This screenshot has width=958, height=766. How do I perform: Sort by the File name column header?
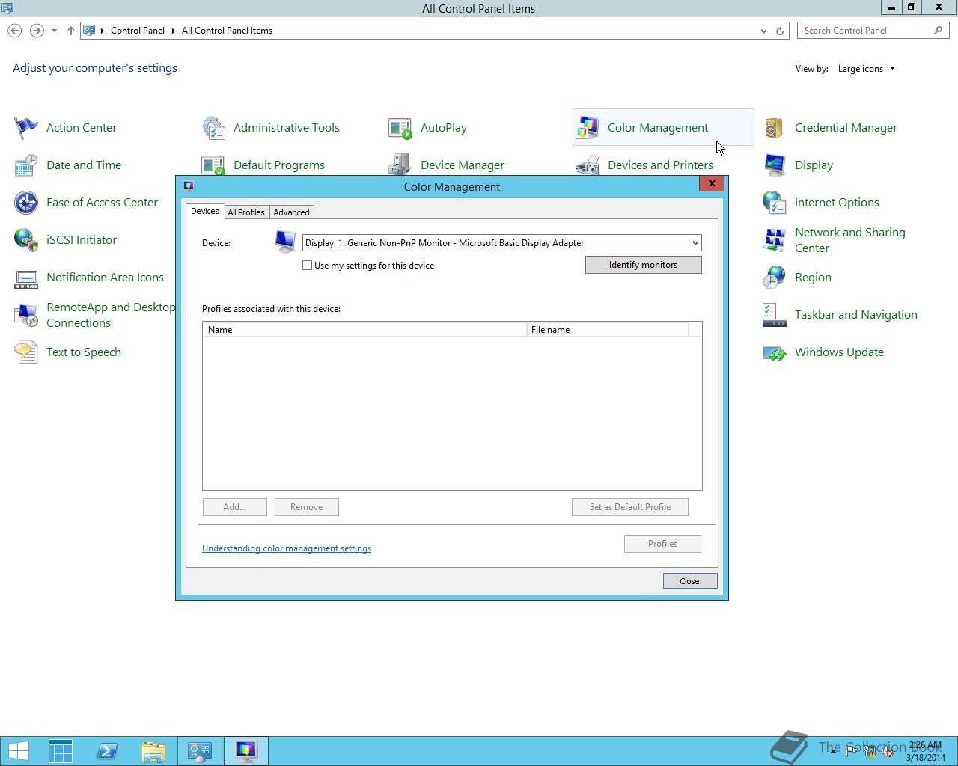click(607, 330)
